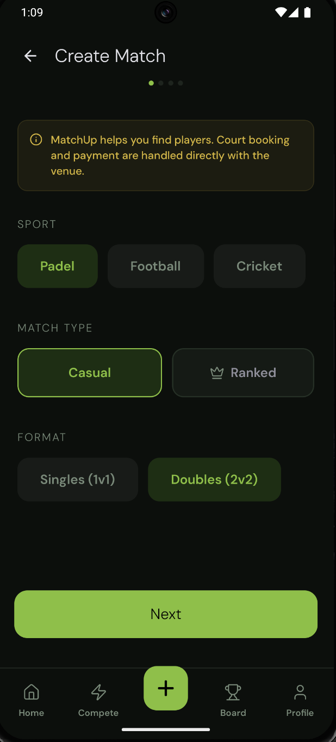Click the info icon in the MatchUp banner
The height and width of the screenshot is (742, 336).
(x=36, y=139)
